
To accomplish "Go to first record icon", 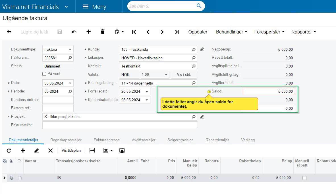I will click(134, 32).
